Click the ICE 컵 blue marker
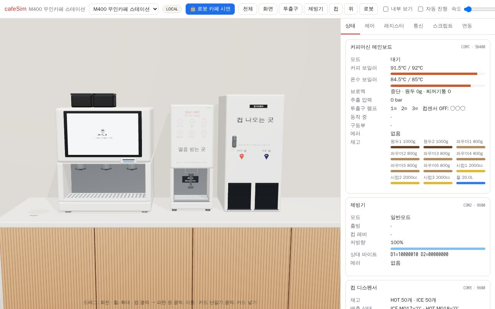 click(266, 156)
